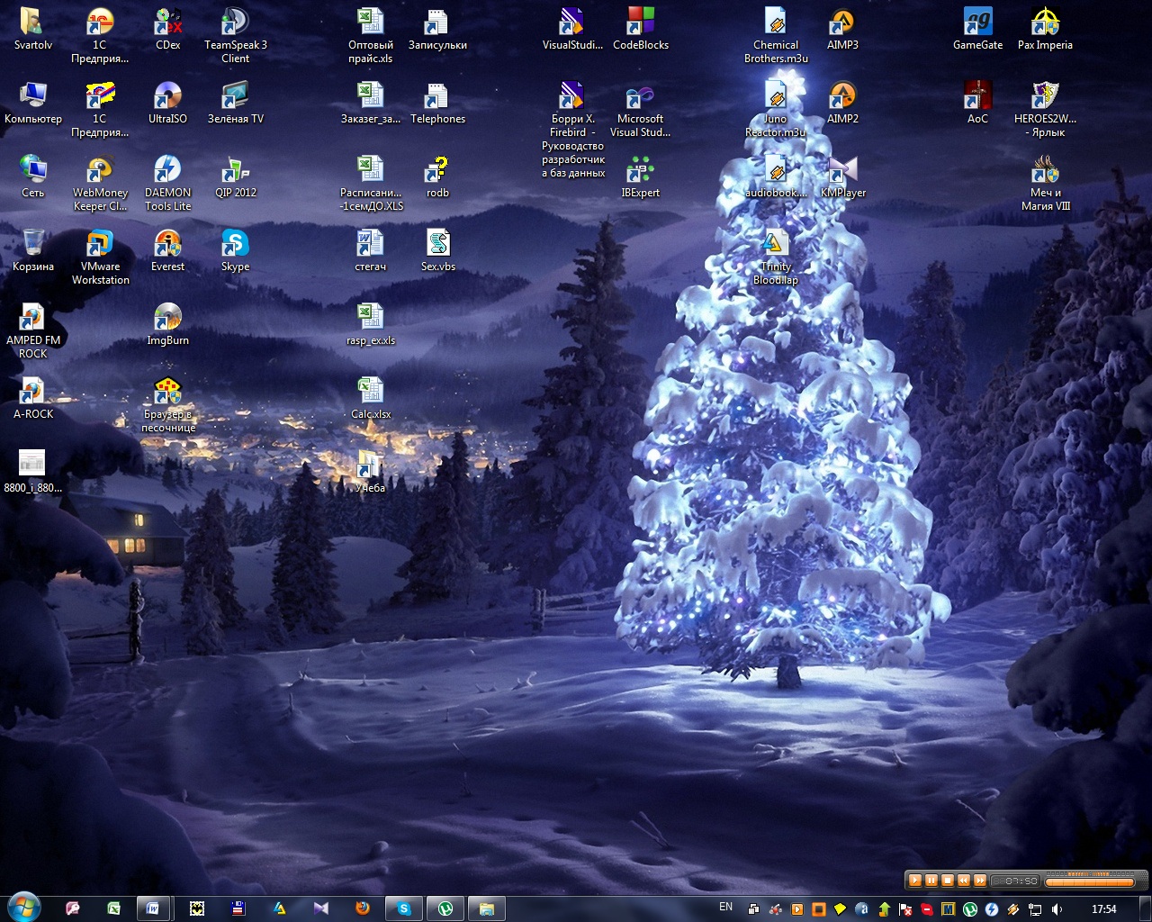Viewport: 1152px width, 922px height.
Task: Stop playback in the mini player widget
Action: (948, 881)
